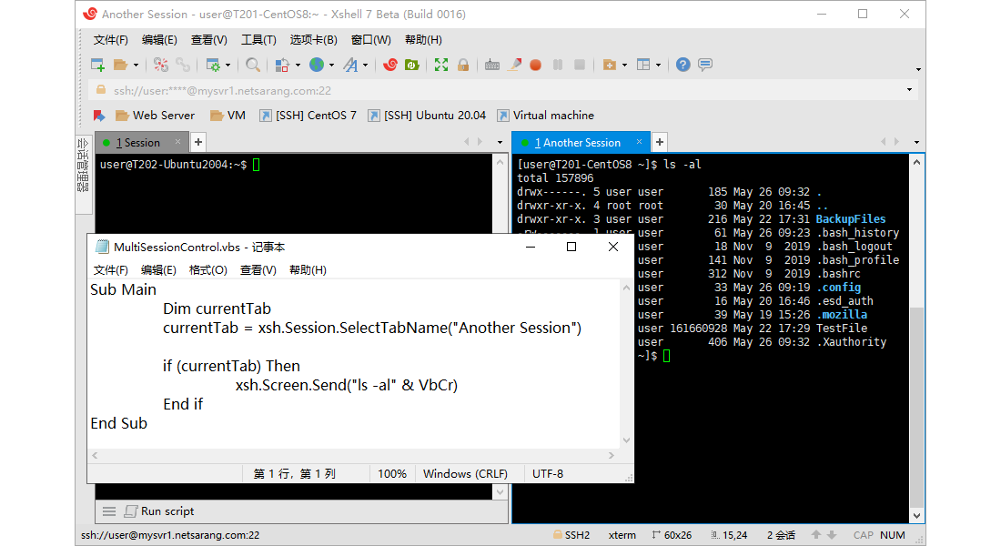This screenshot has width=1001, height=546.
Task: Add a new tab in left pane
Action: tap(197, 142)
